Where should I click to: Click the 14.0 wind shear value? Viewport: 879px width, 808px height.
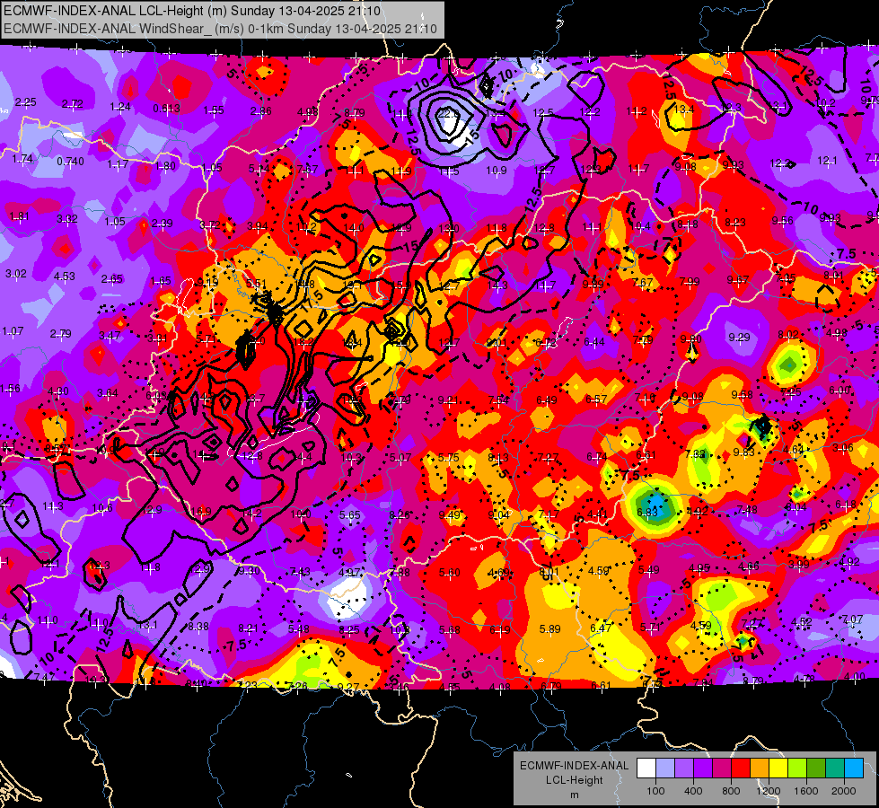[354, 228]
